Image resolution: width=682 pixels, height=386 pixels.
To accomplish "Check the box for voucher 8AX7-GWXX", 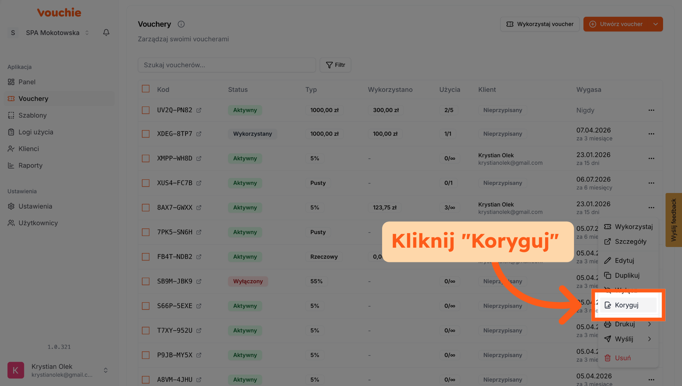I will [145, 208].
